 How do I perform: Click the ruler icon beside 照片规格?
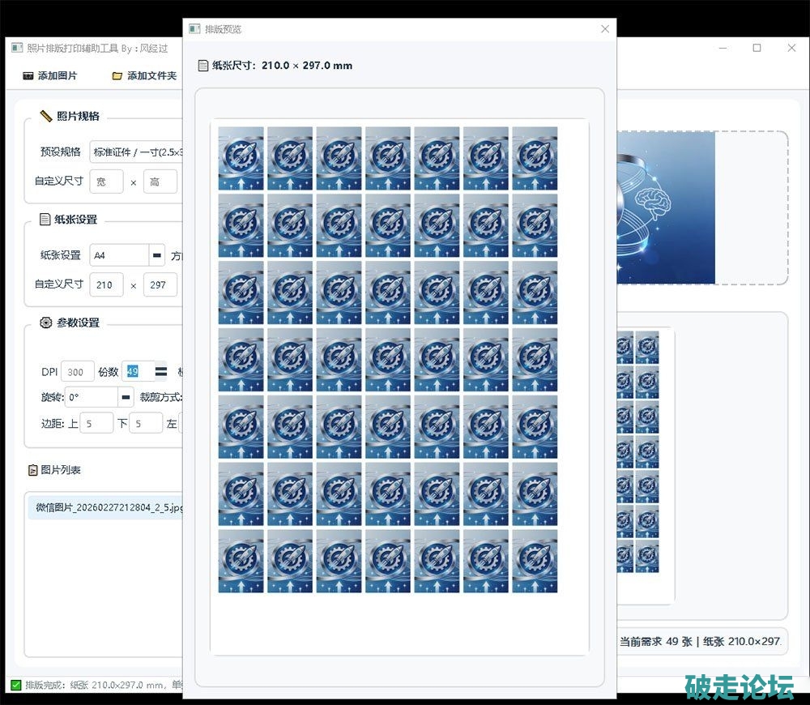pos(45,116)
